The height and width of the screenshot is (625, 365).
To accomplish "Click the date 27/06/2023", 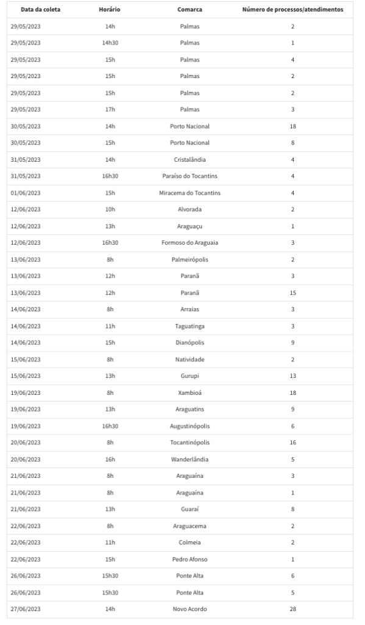I will click(26, 609).
